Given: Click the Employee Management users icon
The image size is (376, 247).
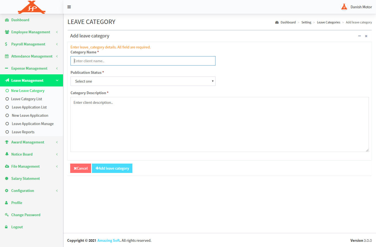Looking at the screenshot, I should coord(7,32).
